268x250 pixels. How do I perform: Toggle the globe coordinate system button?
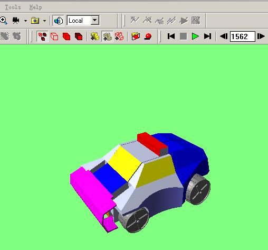pos(58,21)
